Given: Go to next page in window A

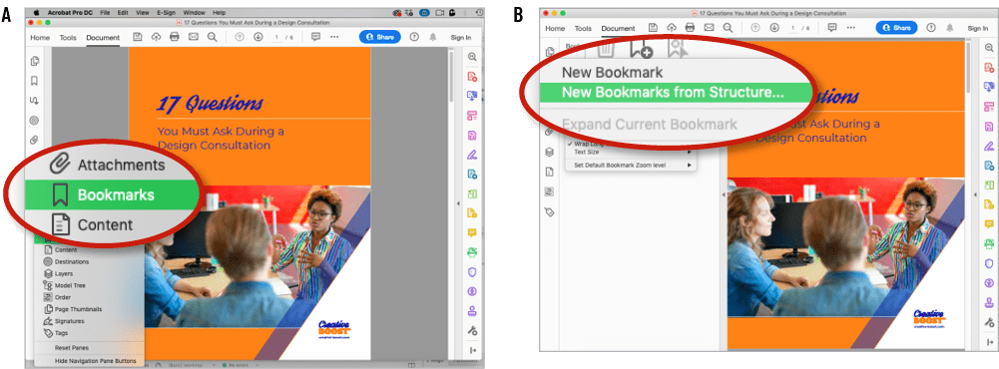Looking at the screenshot, I should click(258, 37).
